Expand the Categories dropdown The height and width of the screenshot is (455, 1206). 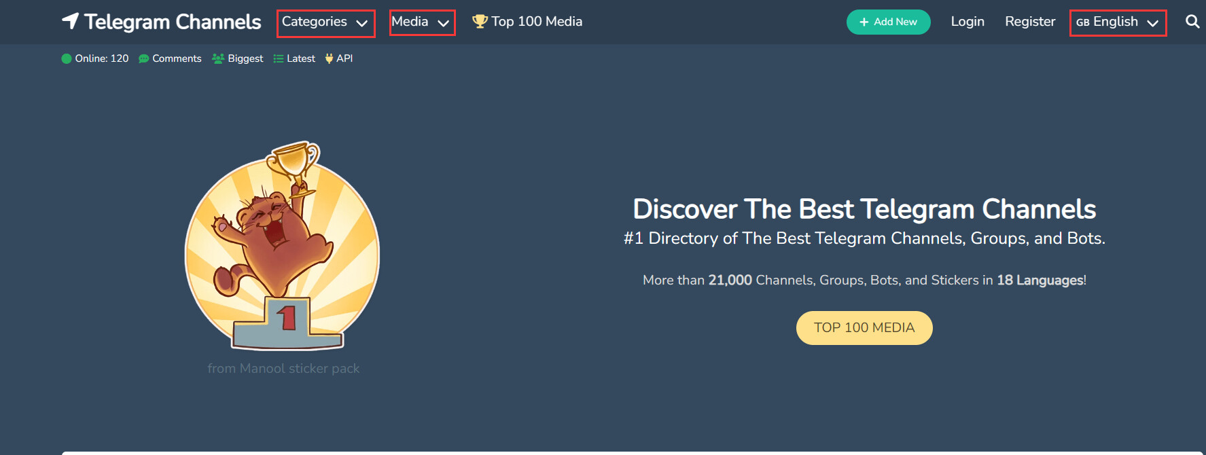tap(326, 23)
